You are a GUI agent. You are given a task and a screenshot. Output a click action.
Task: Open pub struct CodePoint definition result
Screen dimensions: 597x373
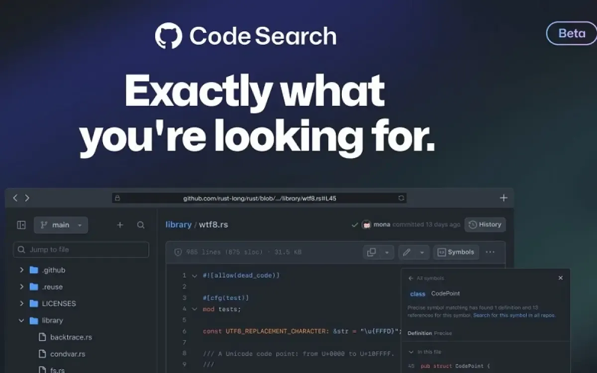click(x=456, y=366)
